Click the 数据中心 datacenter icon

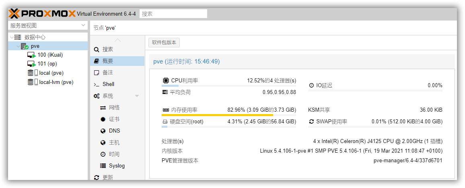click(18, 37)
